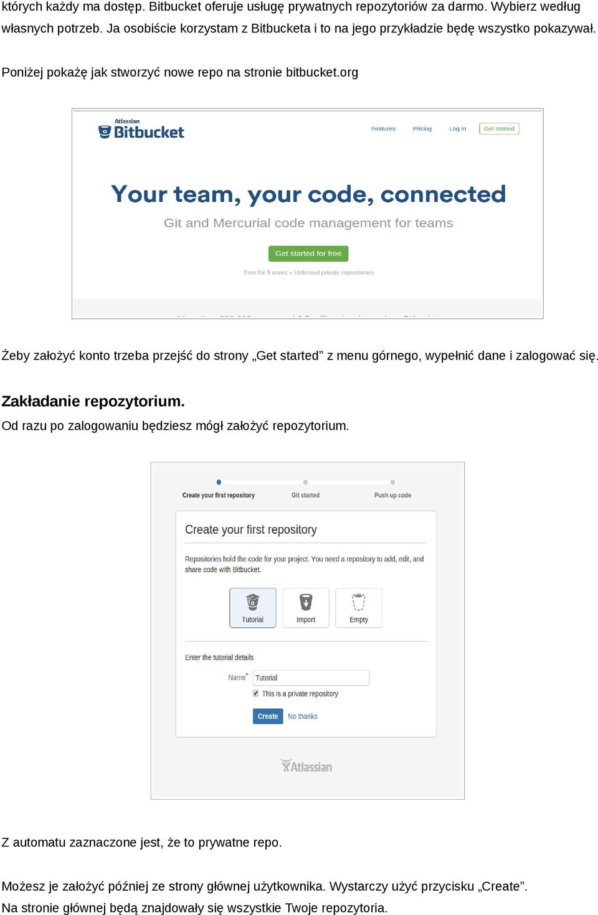
Task: Click the Atlassian footer logo
Action: [x=306, y=766]
